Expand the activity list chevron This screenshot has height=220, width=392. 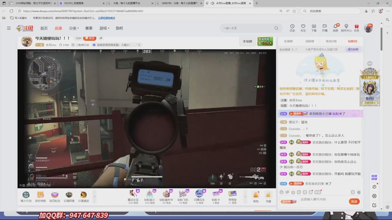[95, 197]
